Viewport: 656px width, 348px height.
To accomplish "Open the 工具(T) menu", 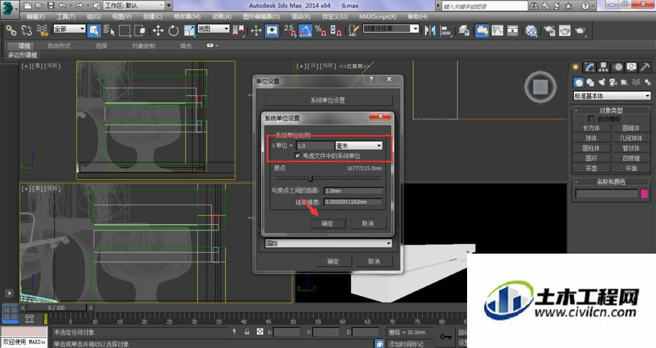I will tap(66, 16).
